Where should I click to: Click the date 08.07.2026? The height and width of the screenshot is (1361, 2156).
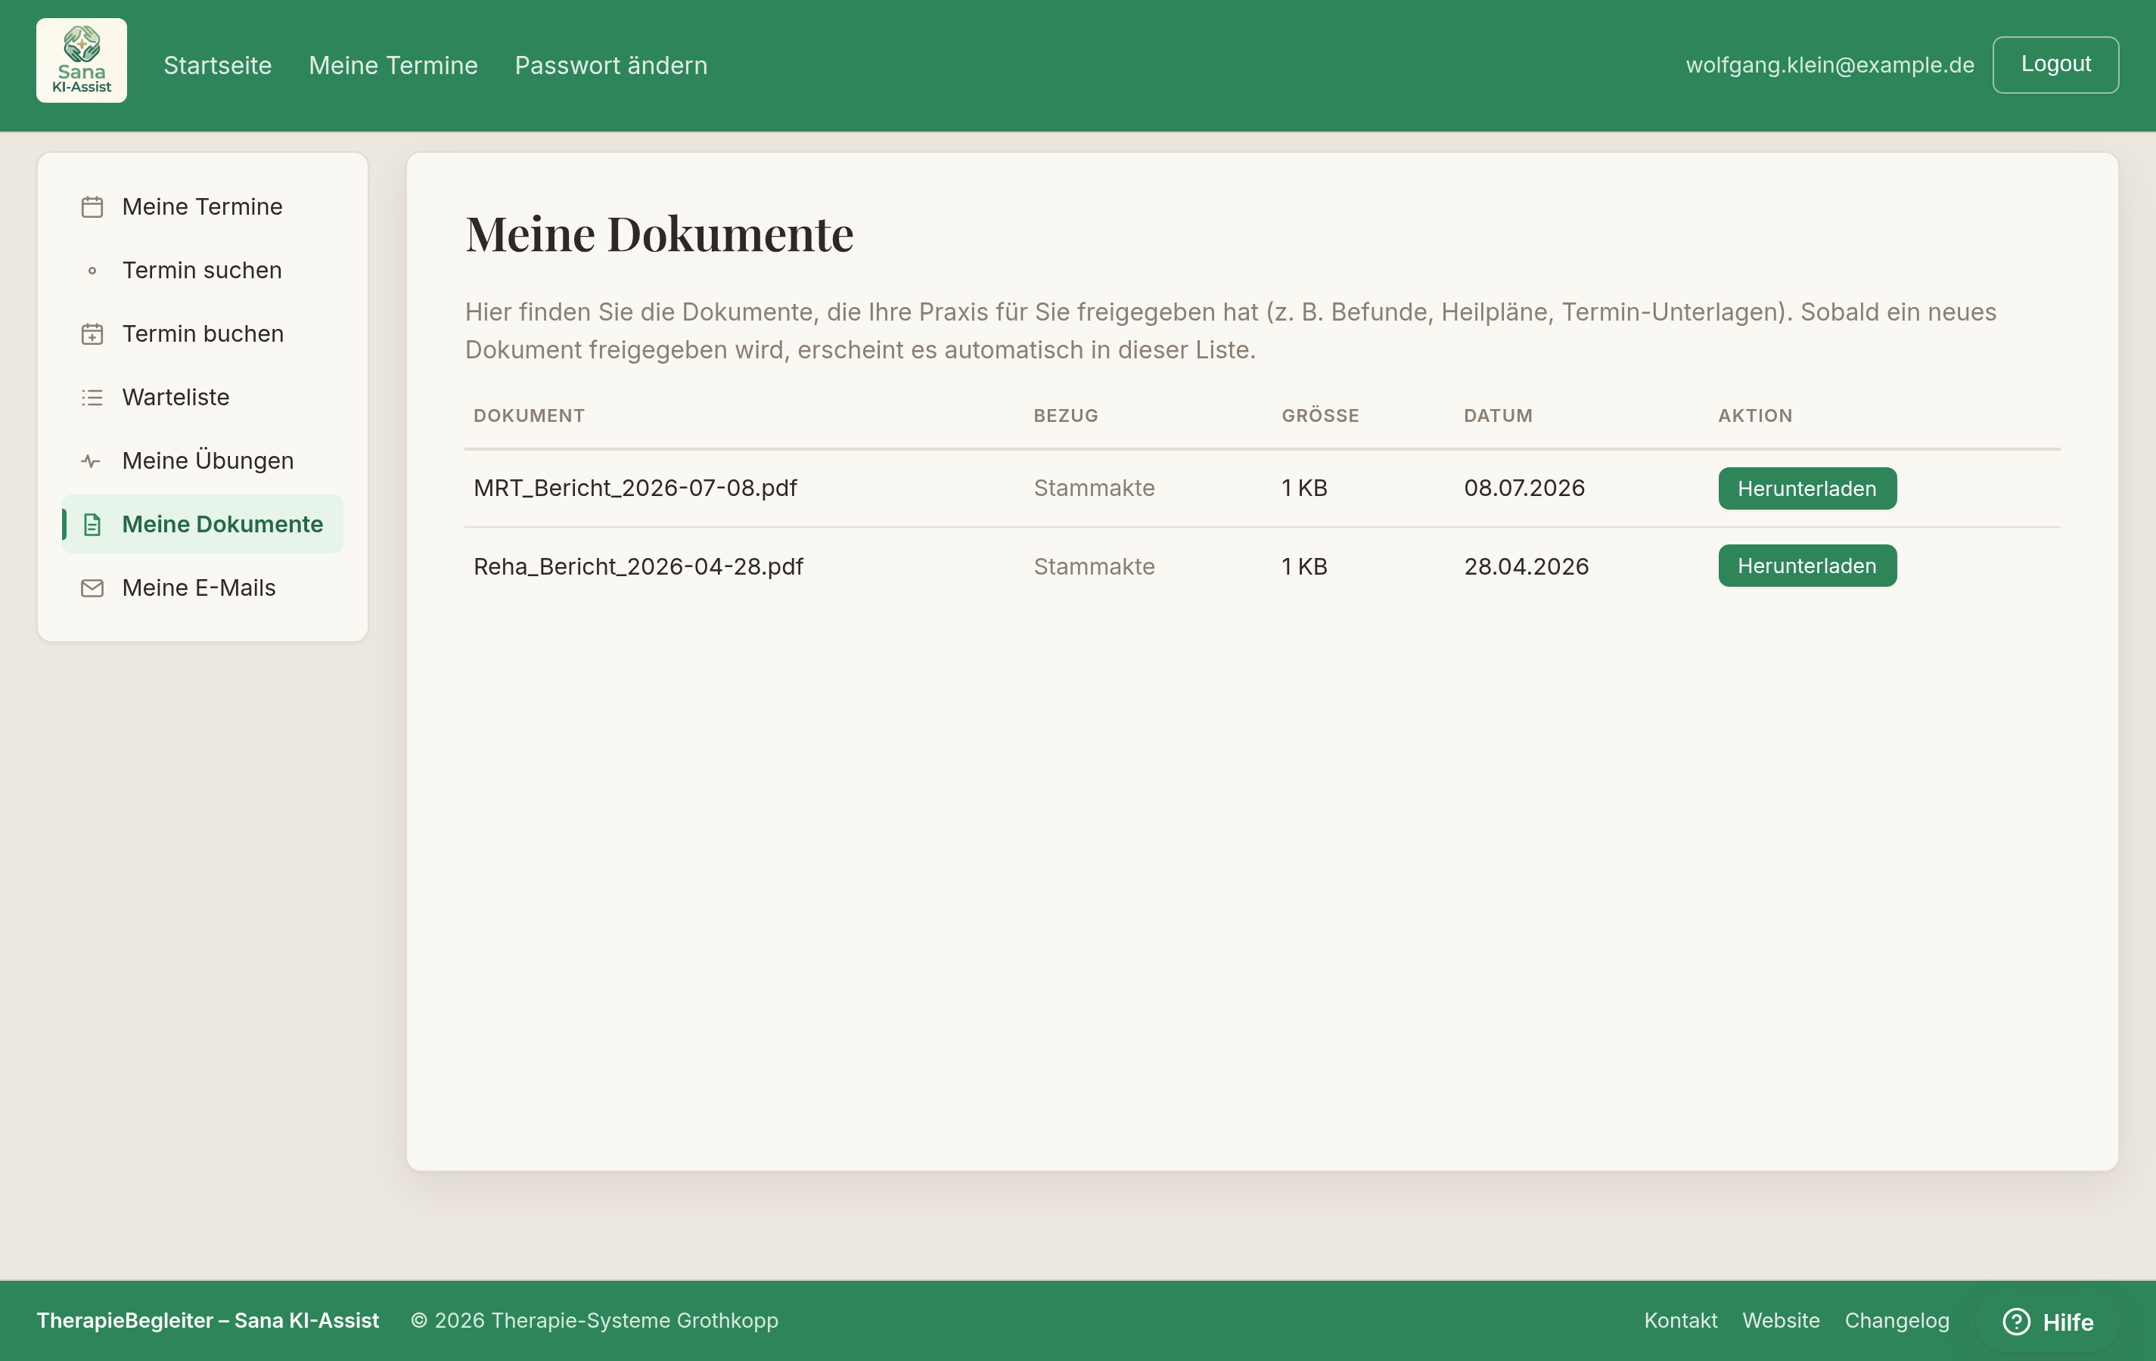click(x=1524, y=488)
